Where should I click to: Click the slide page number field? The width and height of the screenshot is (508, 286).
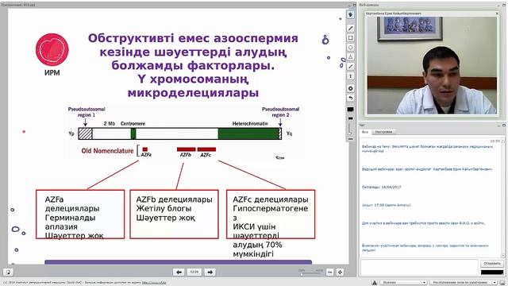(x=194, y=272)
